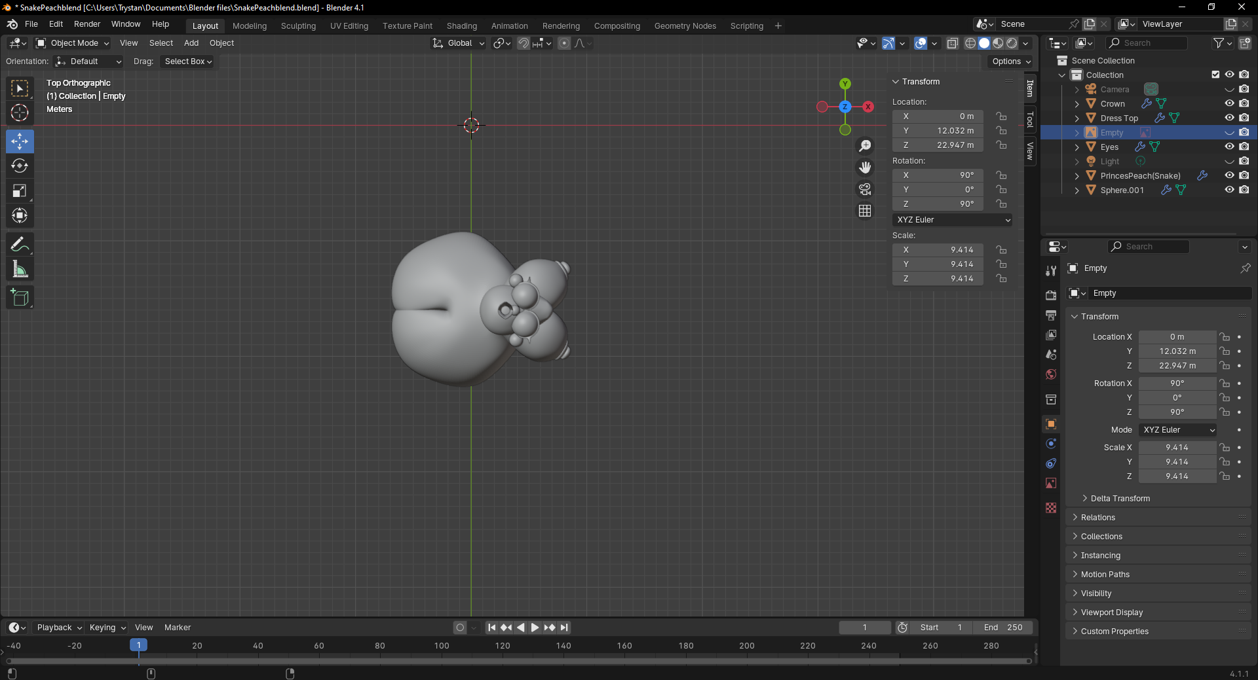Image resolution: width=1258 pixels, height=680 pixels.
Task: Open XYZ Euler rotation mode dropdown
Action: pyautogui.click(x=952, y=220)
